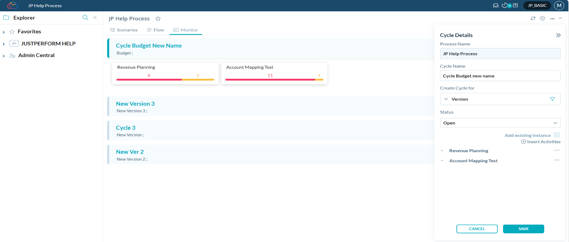Click the filter icon in Version field
569x242 pixels.
[552, 99]
